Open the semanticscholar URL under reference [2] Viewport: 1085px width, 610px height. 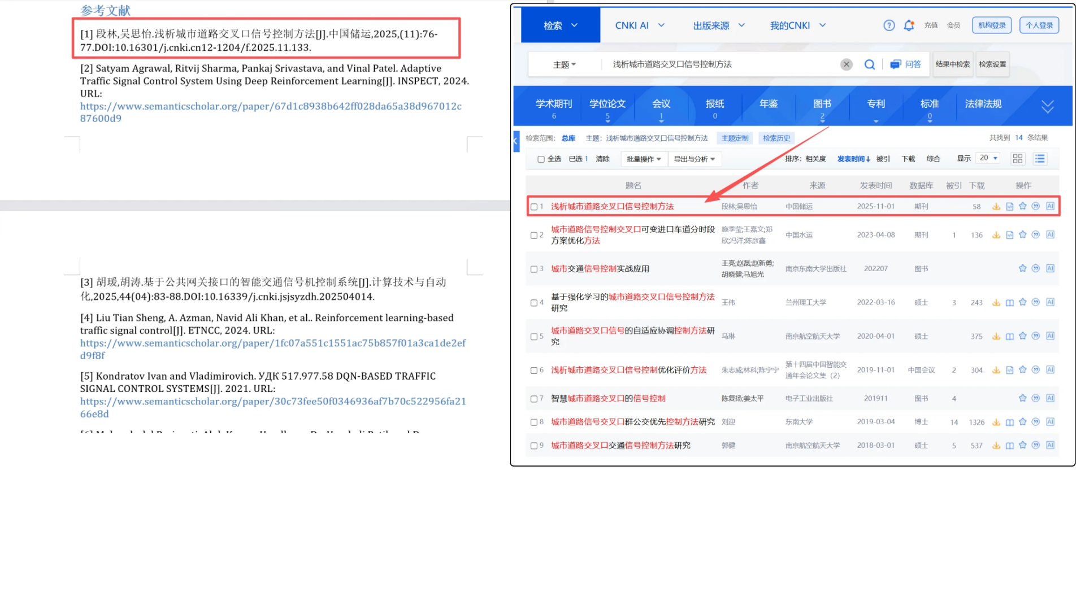(x=271, y=112)
